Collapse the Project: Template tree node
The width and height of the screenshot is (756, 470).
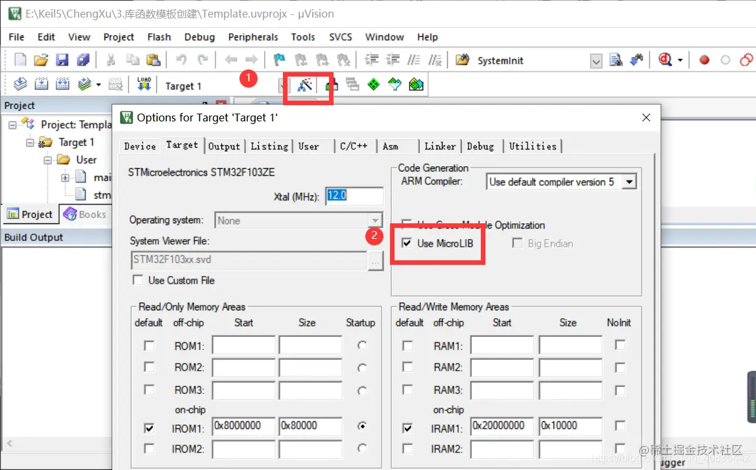coord(12,125)
